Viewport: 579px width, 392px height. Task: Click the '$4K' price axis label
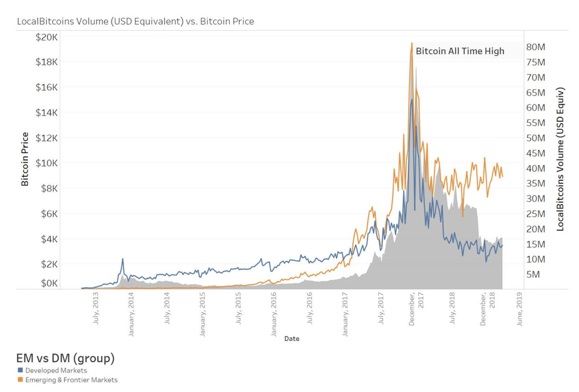coord(49,239)
